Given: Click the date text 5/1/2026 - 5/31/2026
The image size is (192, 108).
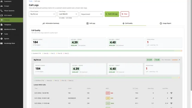Looking at the screenshot, I should 65,18.
